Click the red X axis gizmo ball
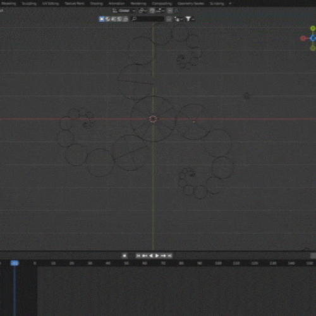Viewport: 316px width, 316px height. [x=303, y=39]
